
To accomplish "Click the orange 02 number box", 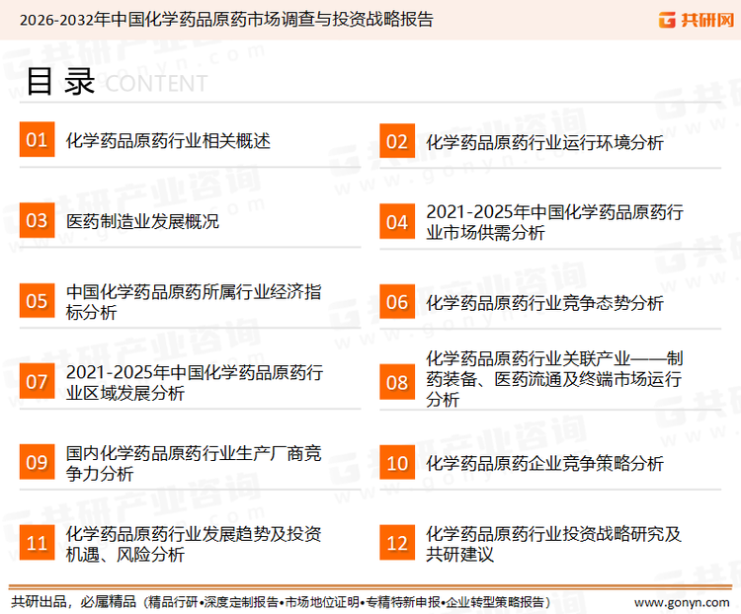I will coord(397,141).
